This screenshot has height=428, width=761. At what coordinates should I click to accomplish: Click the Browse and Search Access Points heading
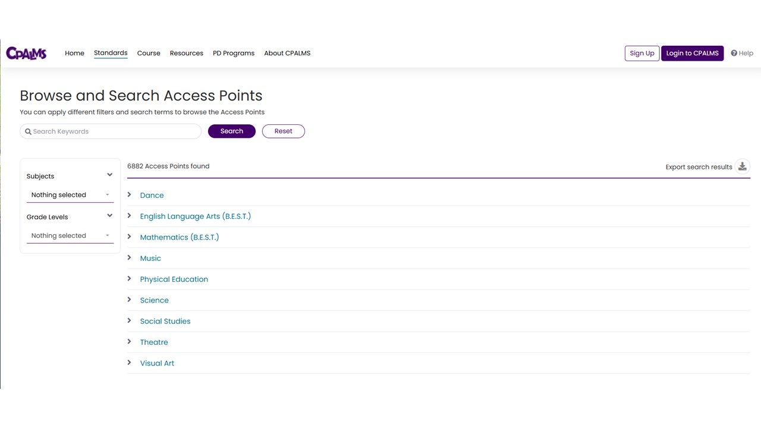click(x=141, y=96)
